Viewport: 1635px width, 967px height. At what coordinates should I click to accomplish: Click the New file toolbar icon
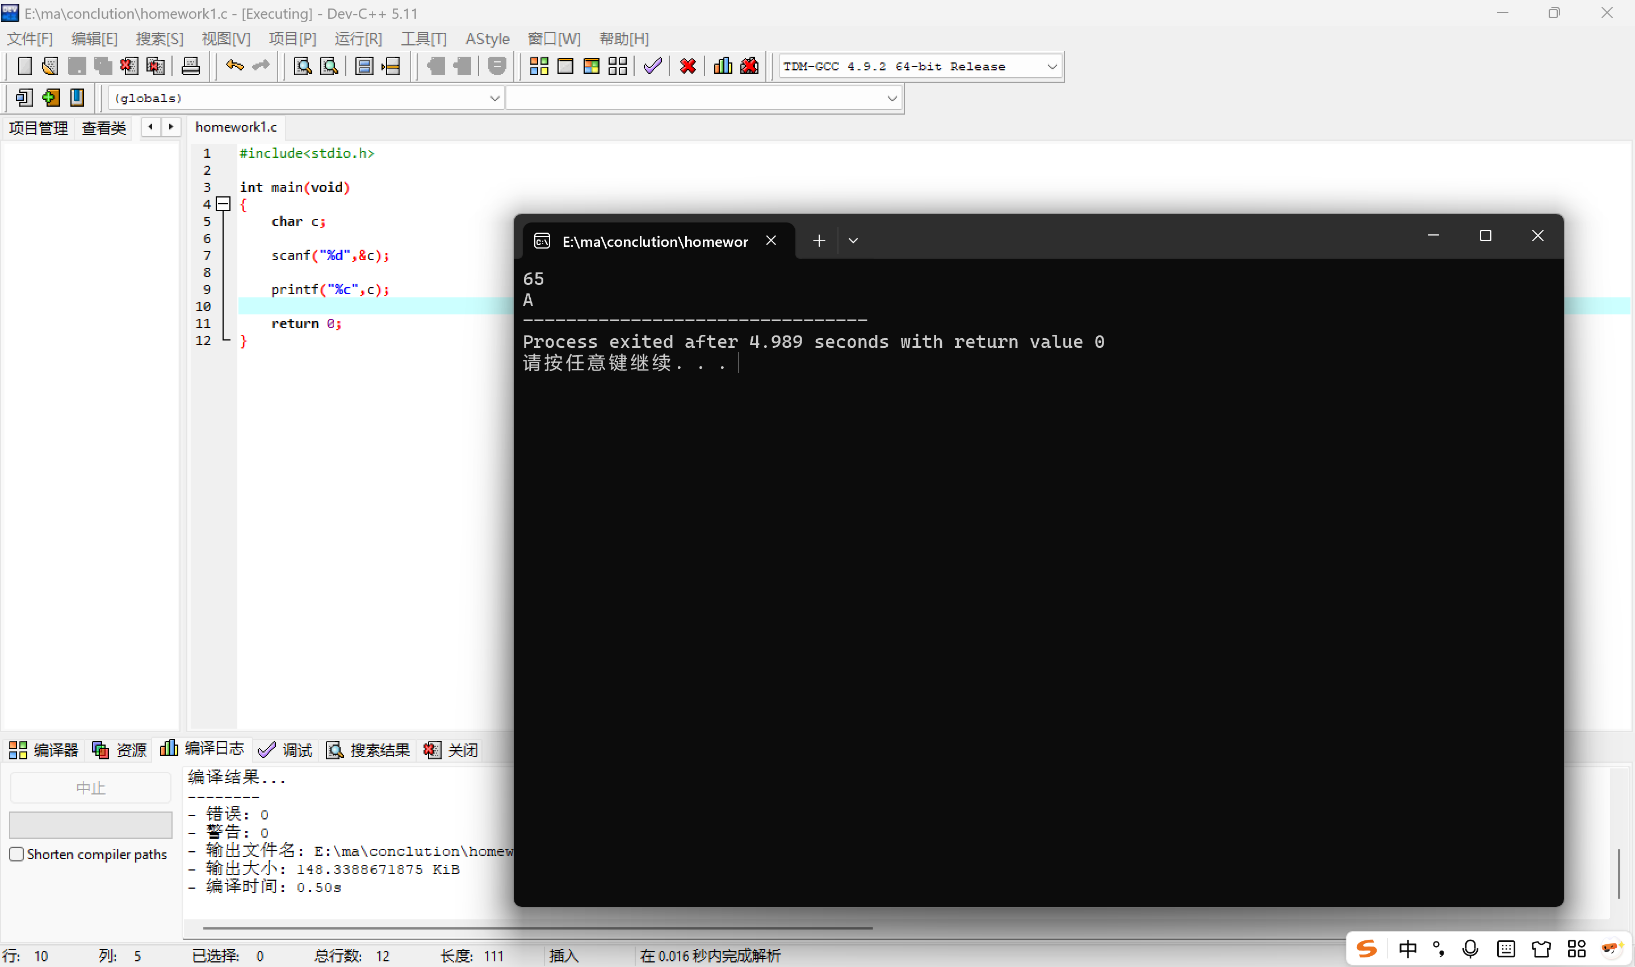click(x=24, y=66)
